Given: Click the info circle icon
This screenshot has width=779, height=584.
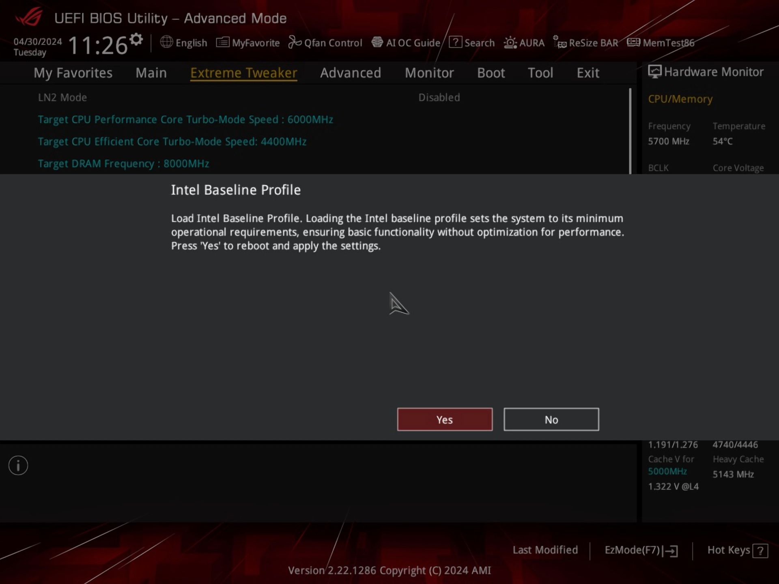Looking at the screenshot, I should coord(18,465).
